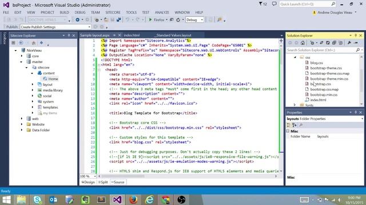Click the browser refresh icon beside Firefox
Image resolution: width=366 pixels, height=205 pixels.
pos(178,20)
